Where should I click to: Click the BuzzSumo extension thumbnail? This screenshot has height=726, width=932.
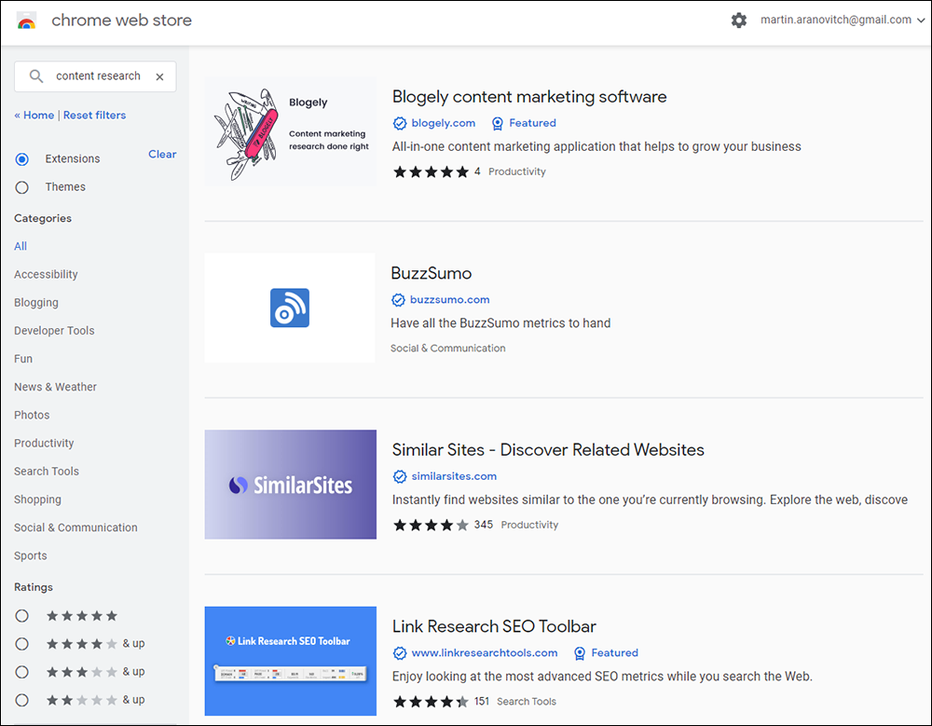[x=290, y=308]
